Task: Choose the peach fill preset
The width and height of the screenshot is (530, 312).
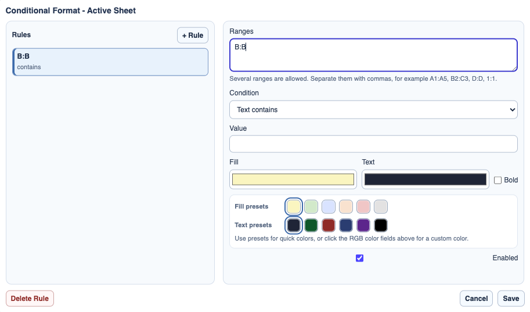Action: [x=346, y=207]
